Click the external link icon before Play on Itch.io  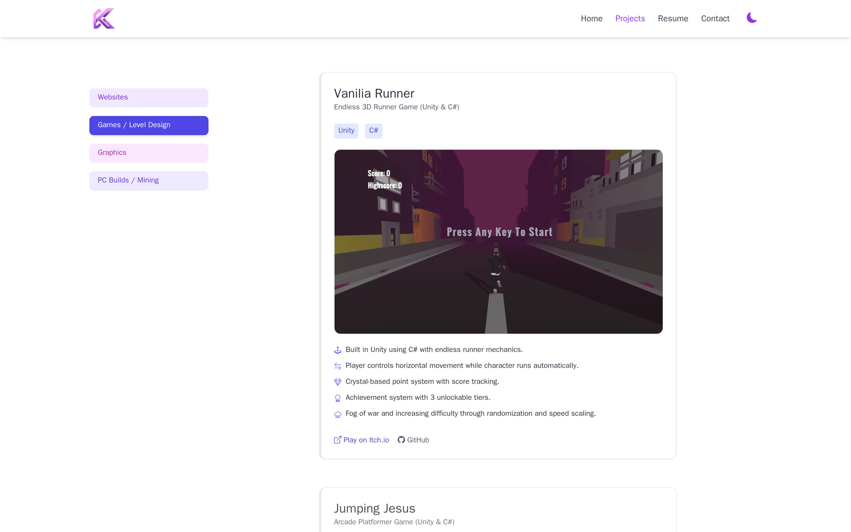pos(338,440)
